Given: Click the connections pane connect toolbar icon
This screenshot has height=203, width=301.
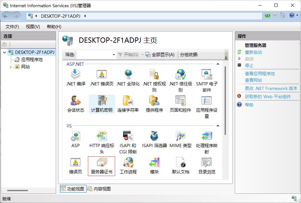Looking at the screenshot, I should click(x=4, y=45).
